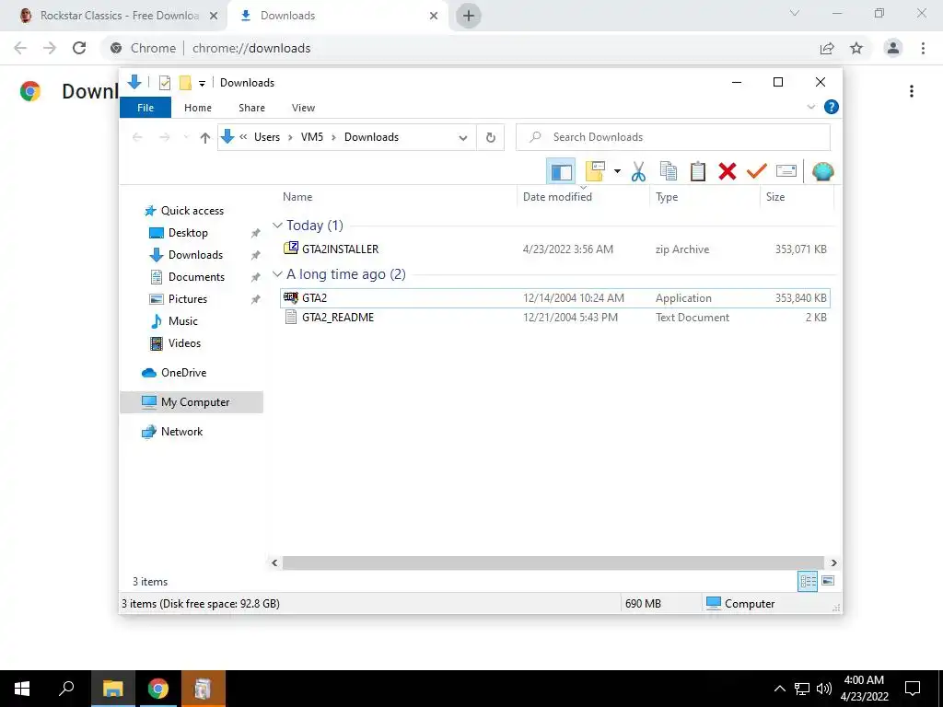The image size is (943, 707).
Task: Open the Share ribbon tab
Action: pos(251,108)
